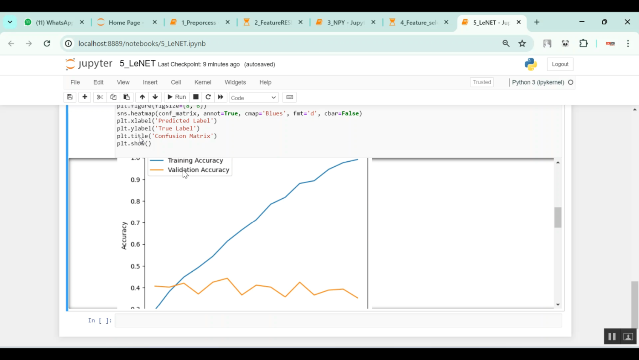Interrupt the kernel with stop icon
Image resolution: width=639 pixels, height=360 pixels.
pyautogui.click(x=196, y=97)
